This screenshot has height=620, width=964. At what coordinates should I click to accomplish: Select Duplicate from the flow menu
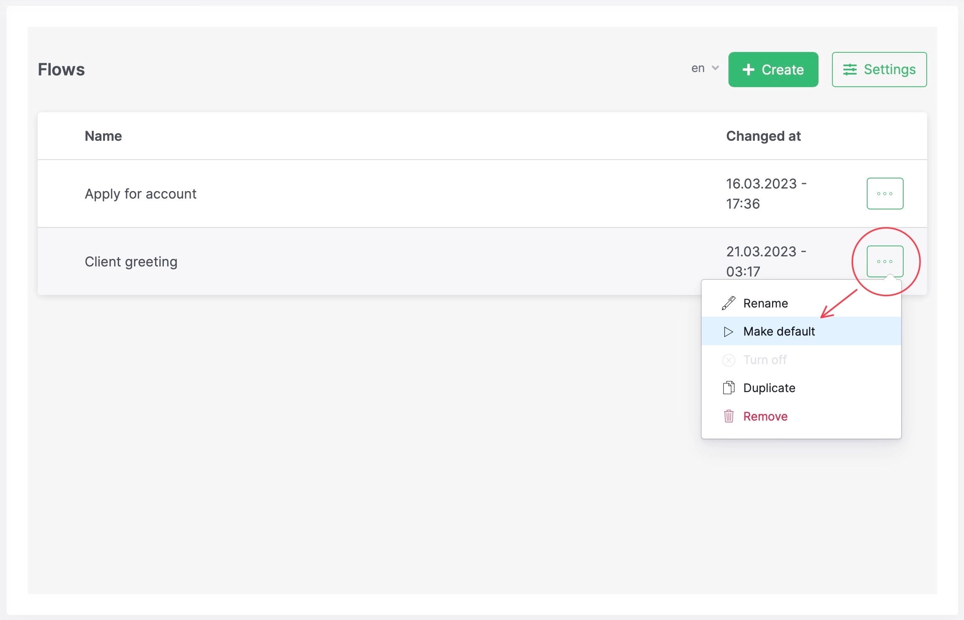[769, 388]
